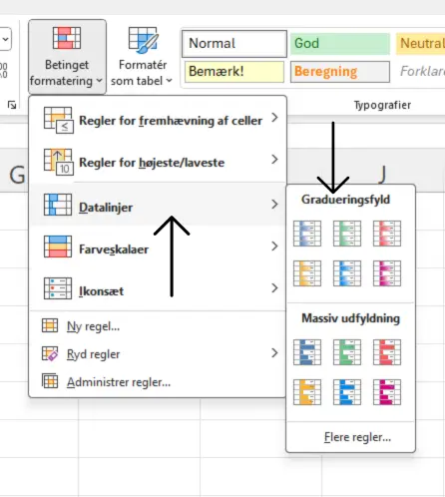Select column G header
The image size is (445, 497).
coord(17,175)
